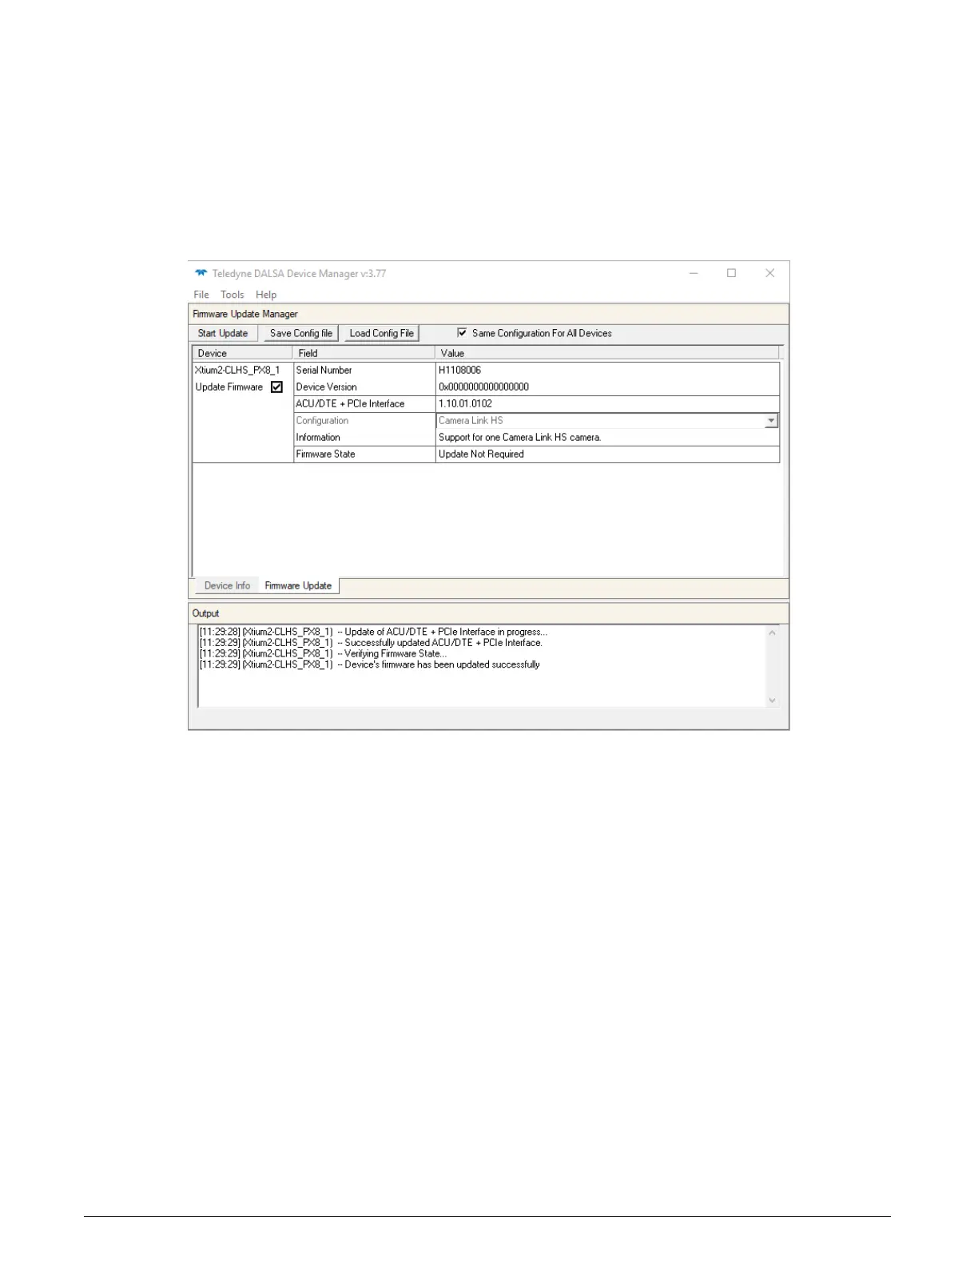Click the Start Update button

pos(223,333)
